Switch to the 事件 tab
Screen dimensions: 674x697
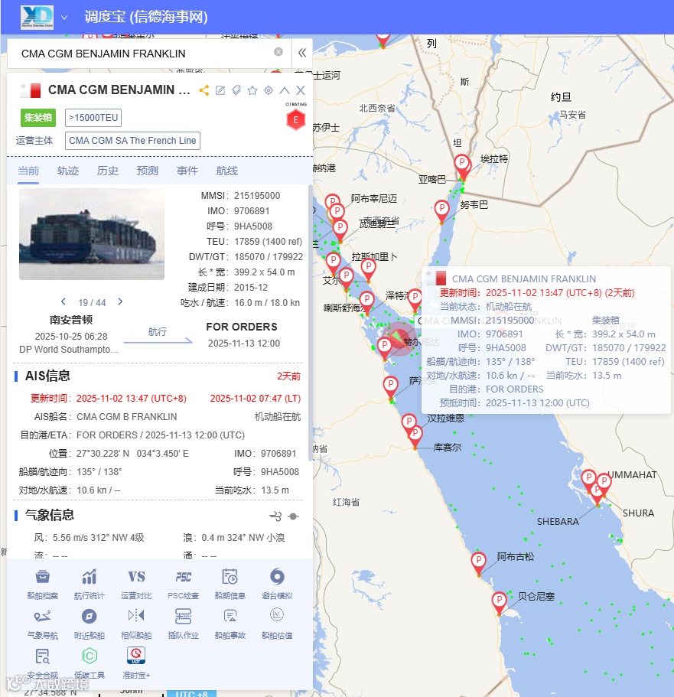click(187, 171)
